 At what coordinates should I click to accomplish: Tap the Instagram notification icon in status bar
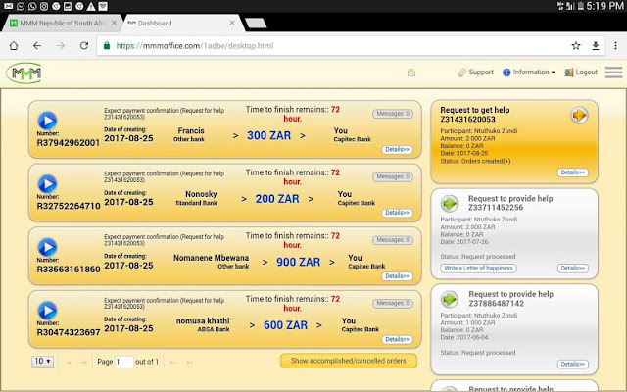(x=44, y=6)
